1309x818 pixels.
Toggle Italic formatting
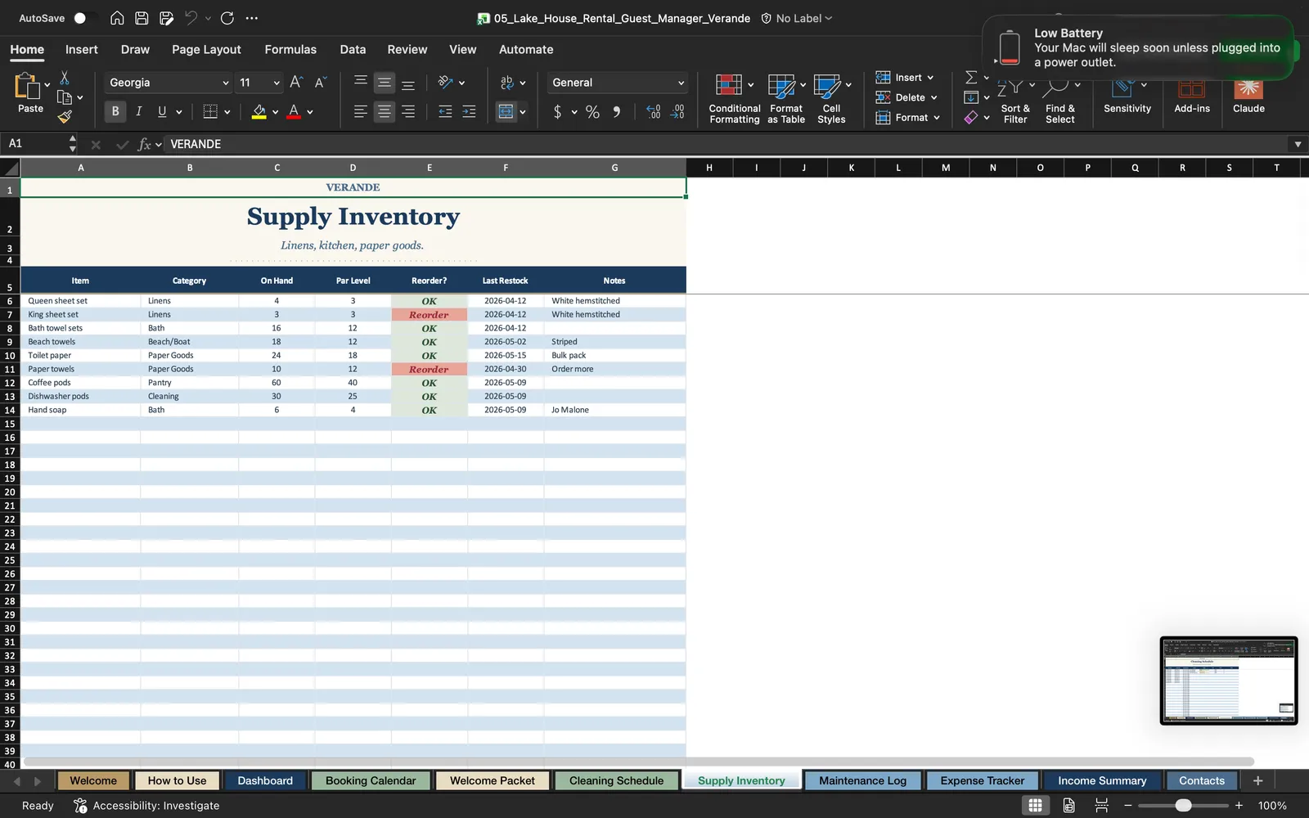pos(139,111)
